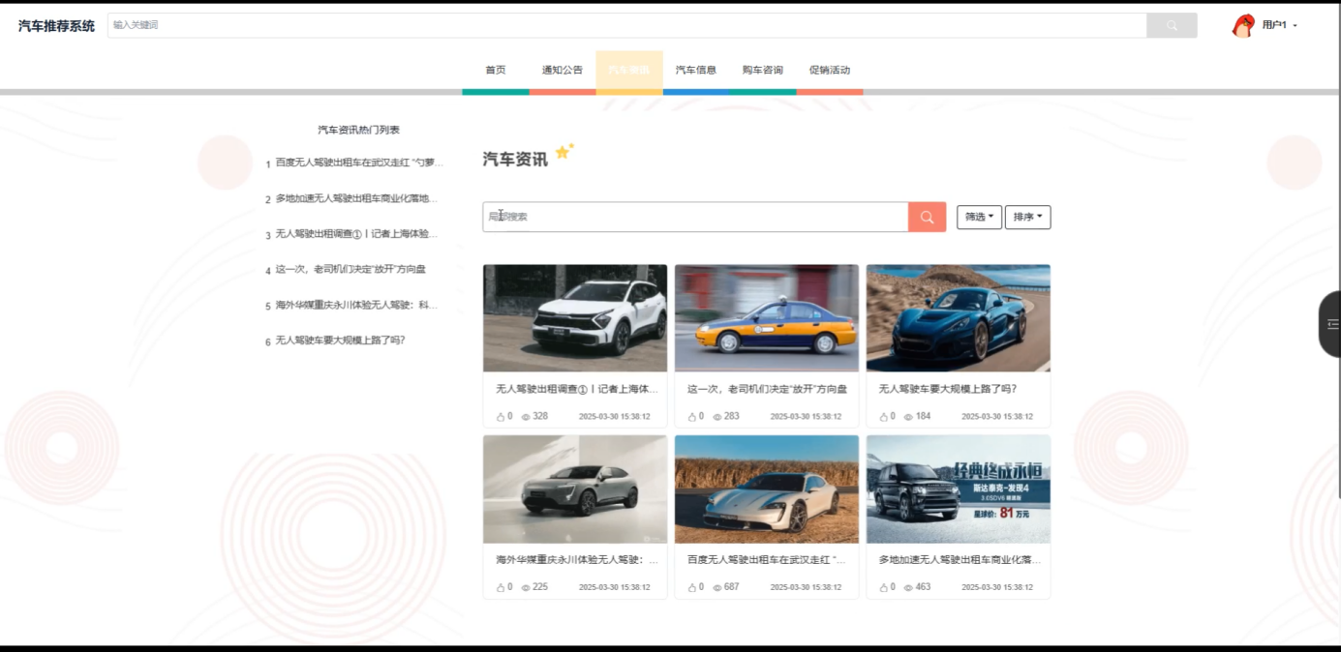The width and height of the screenshot is (1341, 652).
Task: Click the eye icon showing 687 views
Action: (x=717, y=587)
